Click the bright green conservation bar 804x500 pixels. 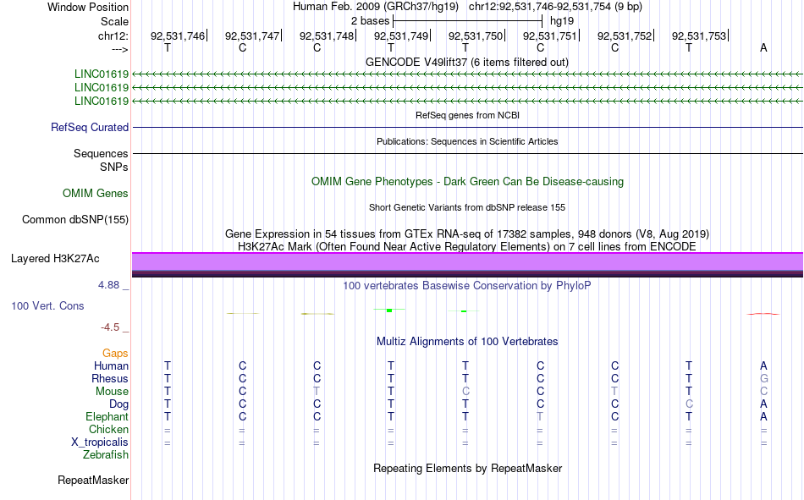[x=389, y=310]
